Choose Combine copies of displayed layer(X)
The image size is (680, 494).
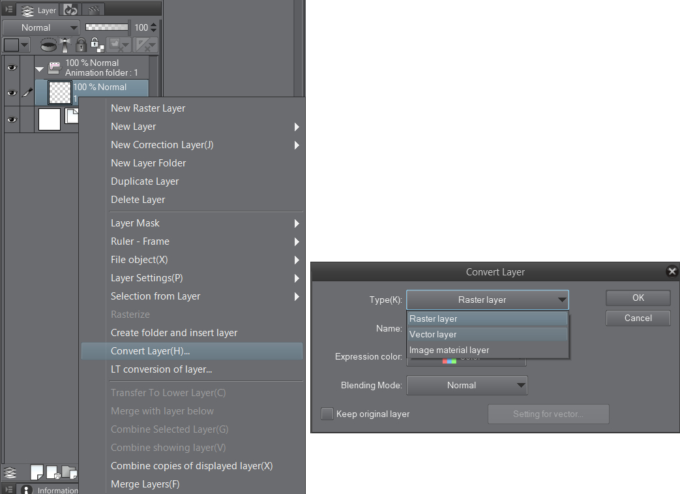click(x=192, y=465)
